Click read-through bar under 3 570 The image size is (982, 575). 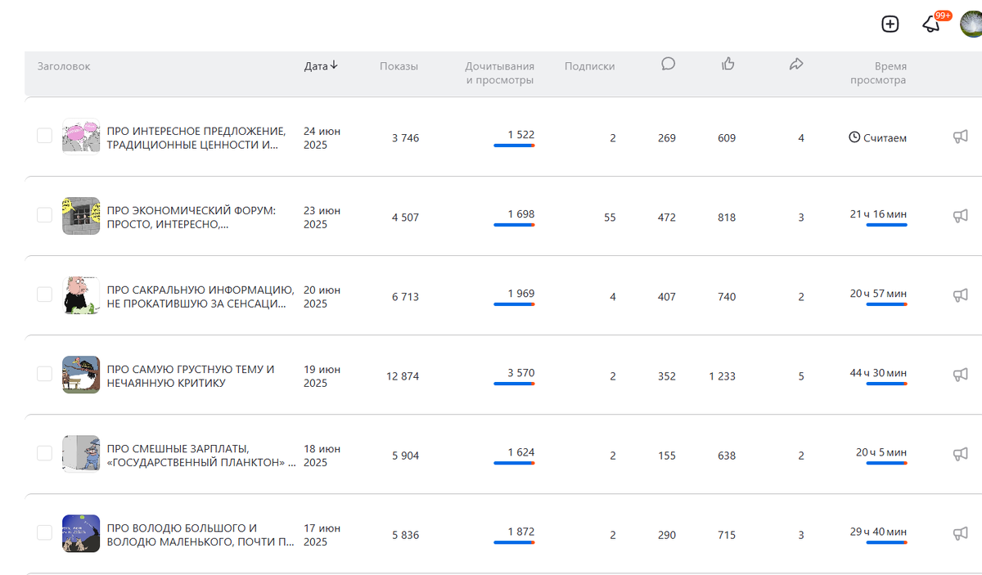(514, 384)
